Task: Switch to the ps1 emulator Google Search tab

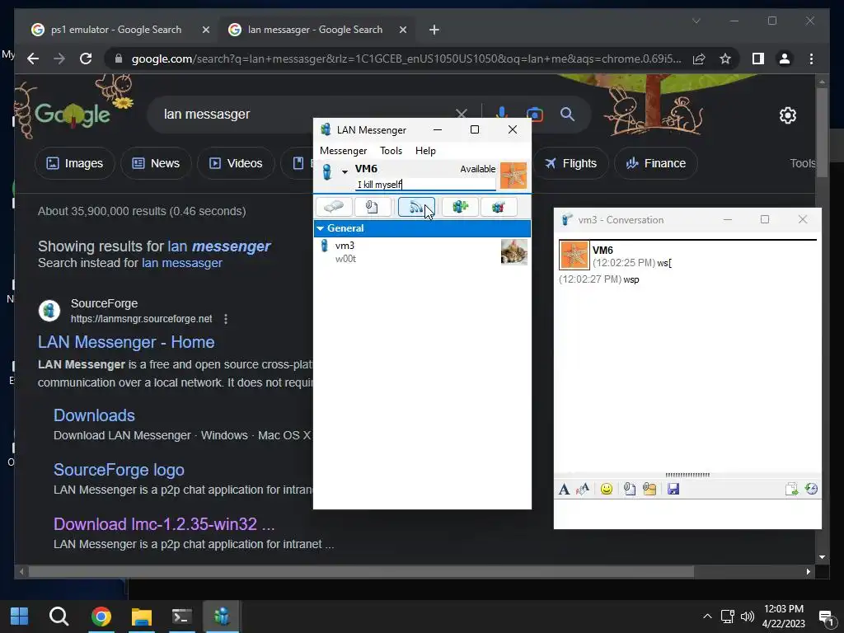Action: [x=115, y=30]
